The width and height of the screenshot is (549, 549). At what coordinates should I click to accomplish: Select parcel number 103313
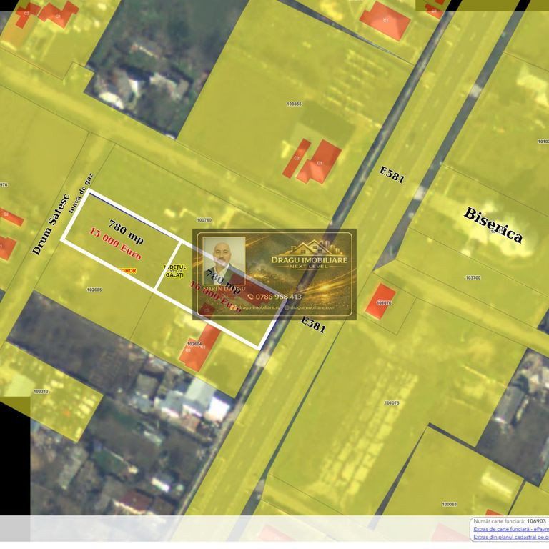[x=41, y=391]
